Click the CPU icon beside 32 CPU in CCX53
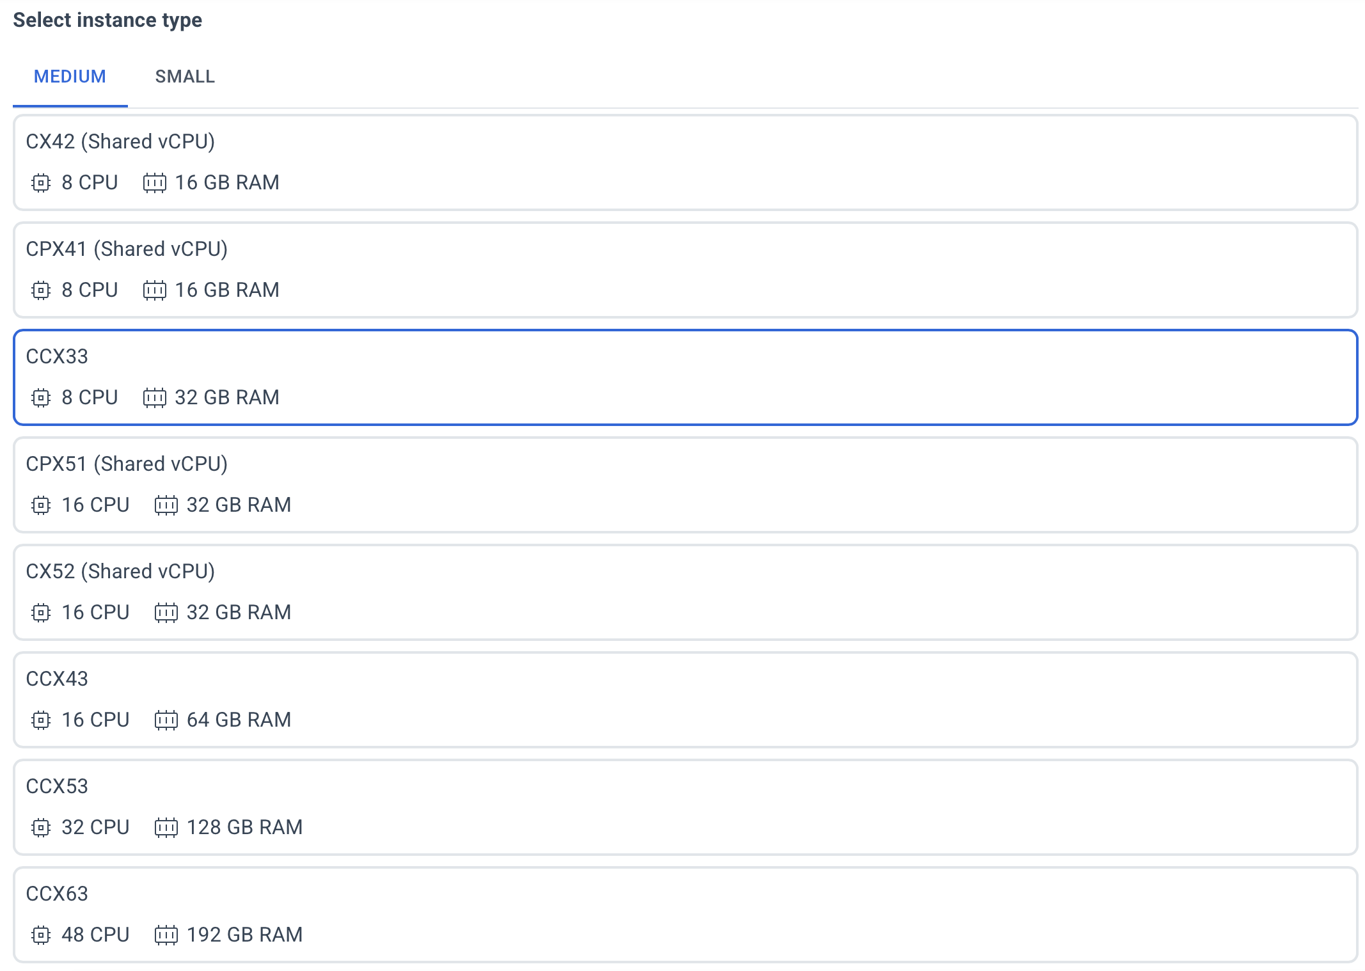 pos(41,828)
